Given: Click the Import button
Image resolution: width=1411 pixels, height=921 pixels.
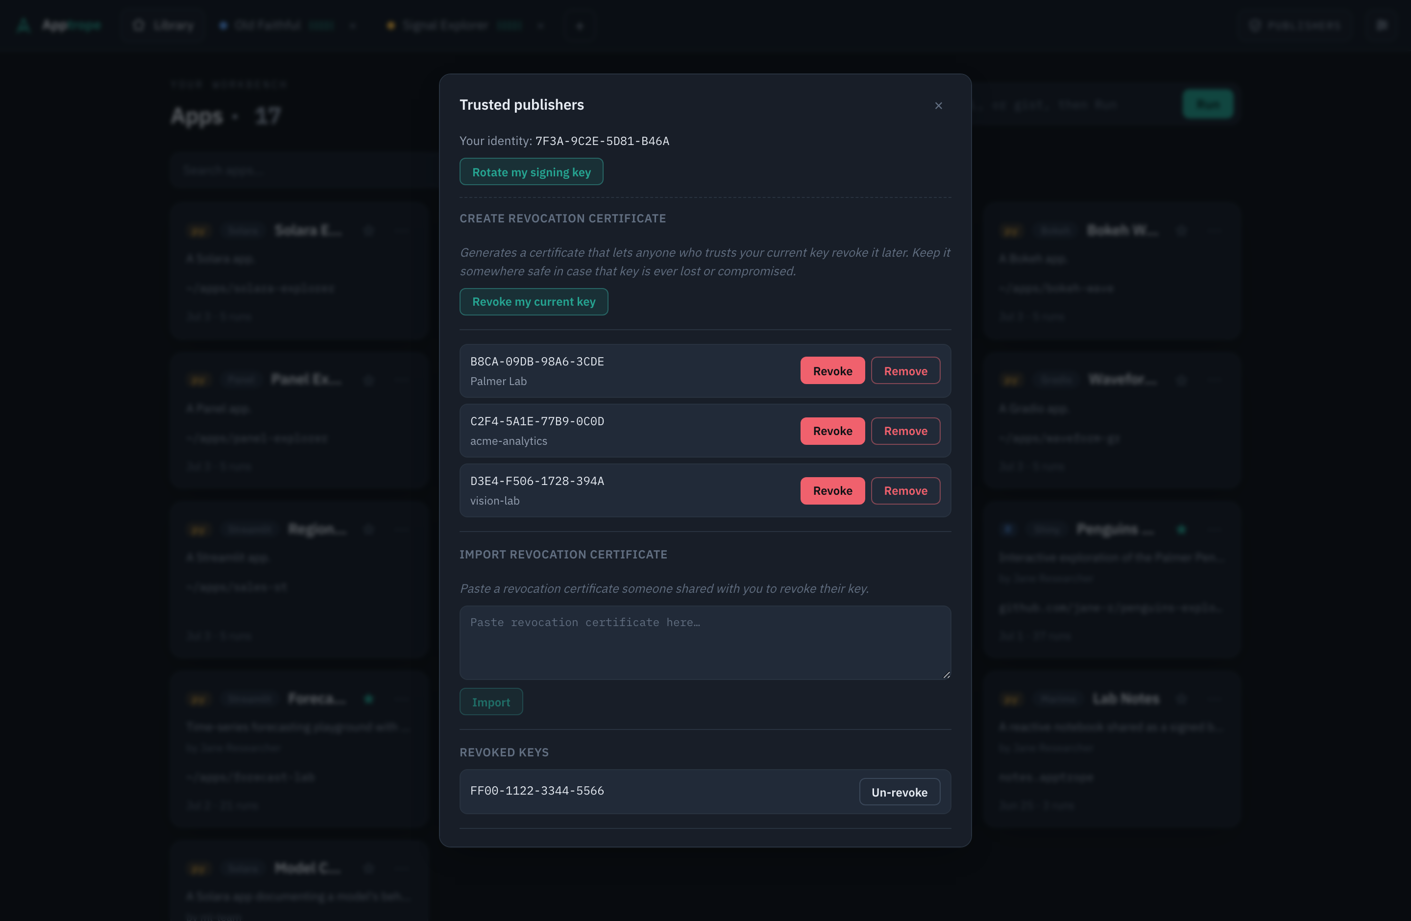Looking at the screenshot, I should (491, 702).
